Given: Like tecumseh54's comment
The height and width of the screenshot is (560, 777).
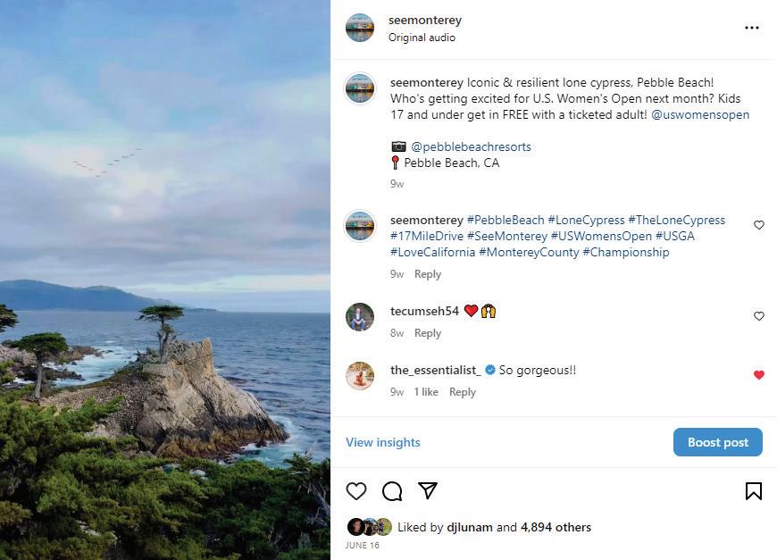Looking at the screenshot, I should coord(759,316).
